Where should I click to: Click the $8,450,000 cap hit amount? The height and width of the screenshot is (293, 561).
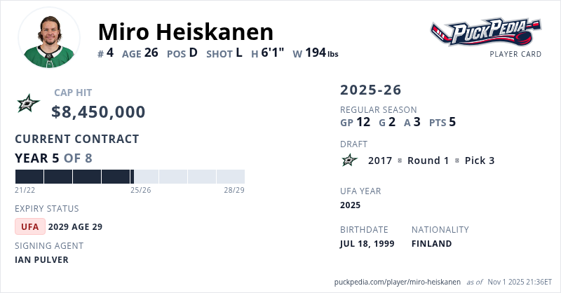(x=99, y=112)
